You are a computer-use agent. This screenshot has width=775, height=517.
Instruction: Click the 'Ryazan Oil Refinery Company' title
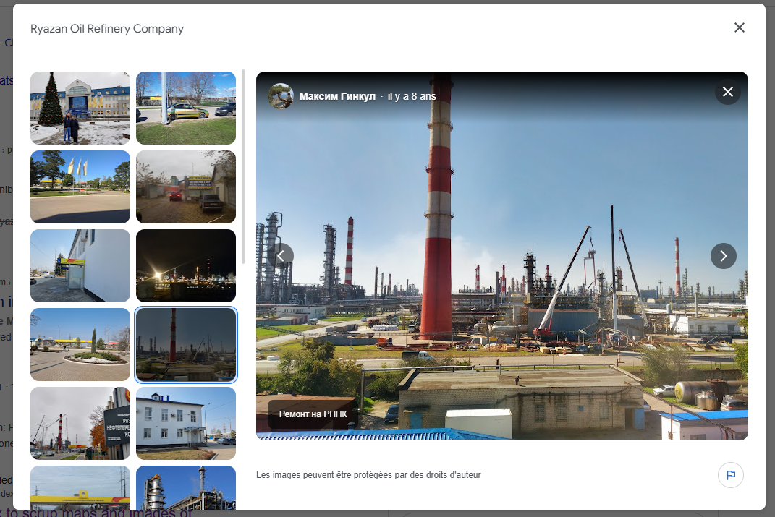pos(107,29)
